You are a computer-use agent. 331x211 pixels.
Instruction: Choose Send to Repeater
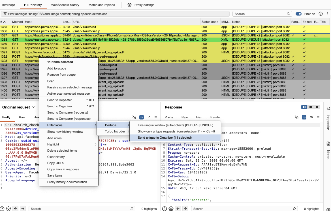pos(69,100)
